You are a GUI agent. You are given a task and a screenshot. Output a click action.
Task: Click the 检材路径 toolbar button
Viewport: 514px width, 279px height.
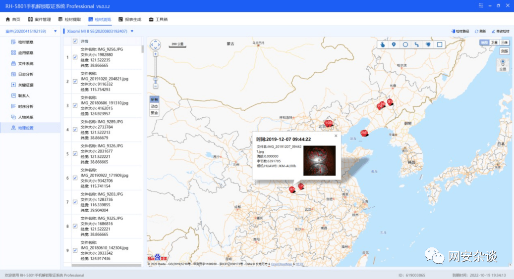click(x=460, y=31)
